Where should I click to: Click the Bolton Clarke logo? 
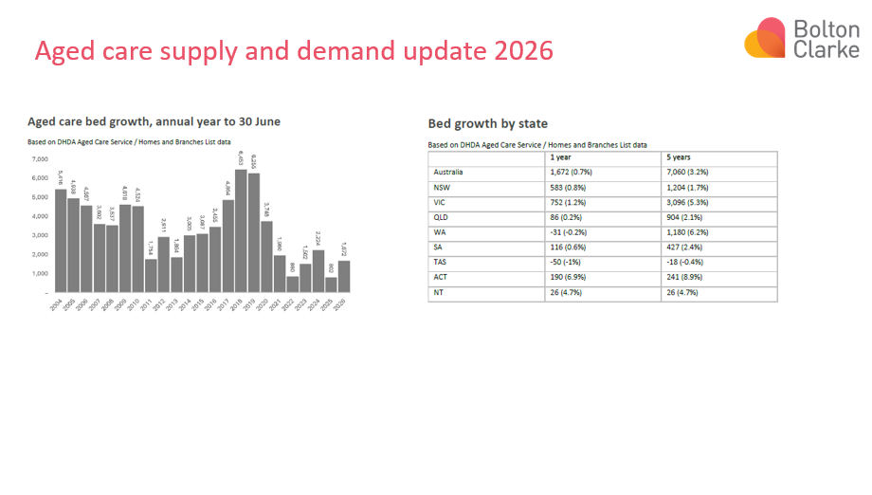click(x=802, y=38)
